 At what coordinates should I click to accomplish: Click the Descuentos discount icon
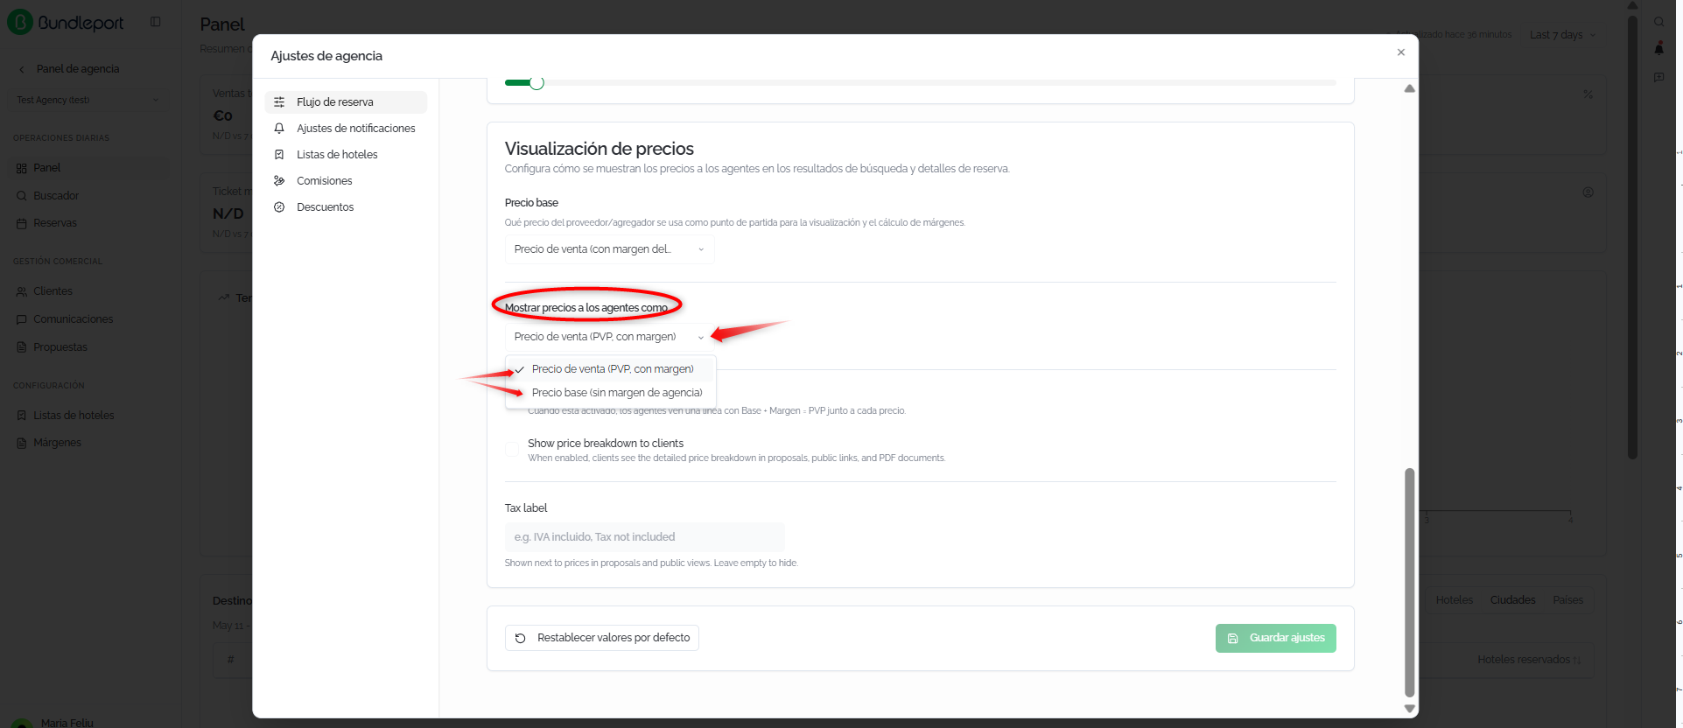[279, 207]
